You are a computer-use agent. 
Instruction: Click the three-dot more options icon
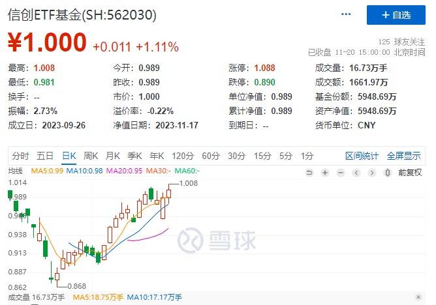(x=346, y=14)
